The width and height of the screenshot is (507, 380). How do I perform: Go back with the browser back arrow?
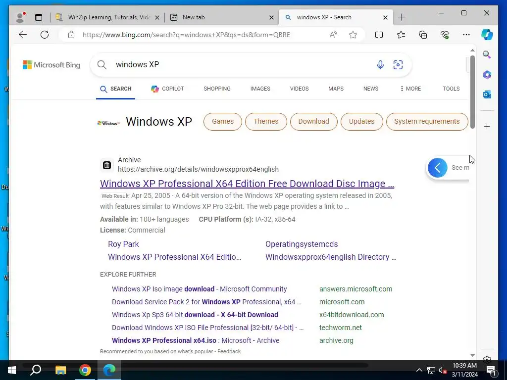coord(23,35)
